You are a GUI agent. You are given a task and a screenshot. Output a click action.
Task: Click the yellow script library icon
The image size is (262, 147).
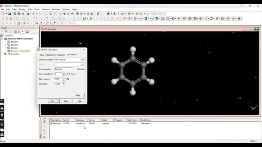84,18
